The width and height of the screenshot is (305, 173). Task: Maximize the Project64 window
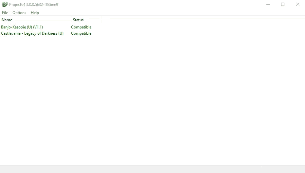(x=283, y=4)
